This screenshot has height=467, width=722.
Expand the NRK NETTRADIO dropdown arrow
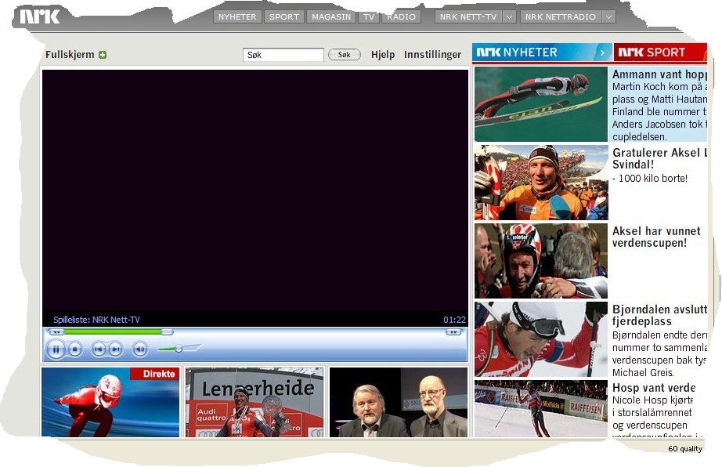click(608, 16)
